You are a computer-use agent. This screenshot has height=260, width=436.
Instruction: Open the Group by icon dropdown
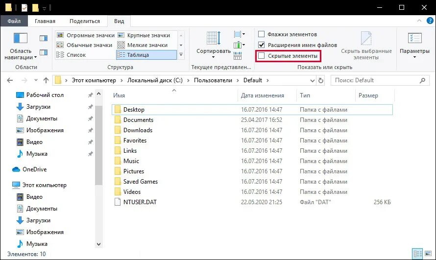(240, 34)
